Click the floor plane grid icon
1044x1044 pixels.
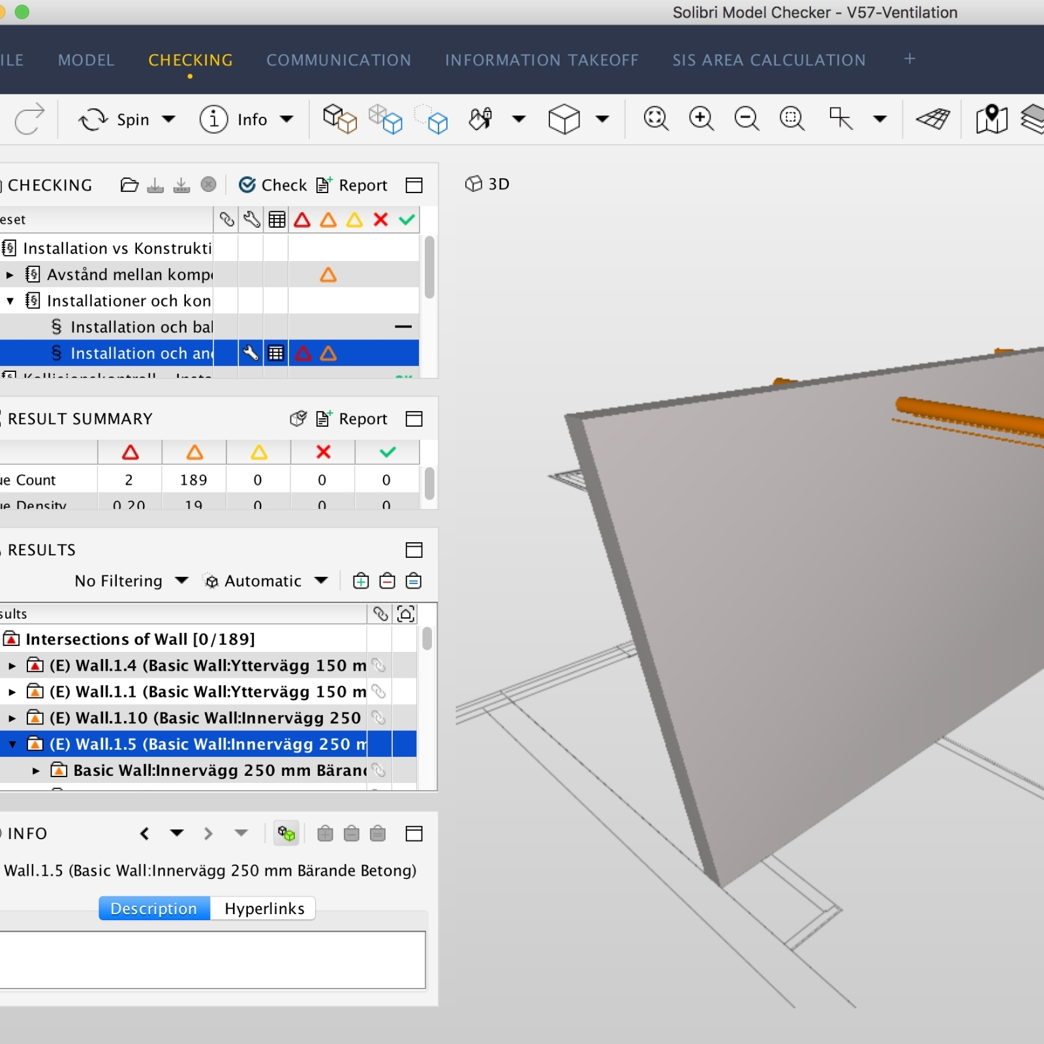tap(933, 119)
